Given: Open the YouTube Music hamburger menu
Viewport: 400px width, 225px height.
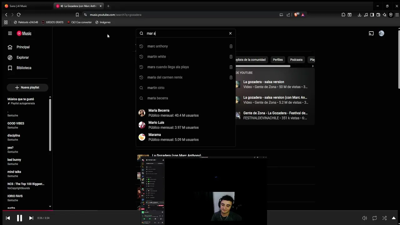Looking at the screenshot, I should click(10, 33).
